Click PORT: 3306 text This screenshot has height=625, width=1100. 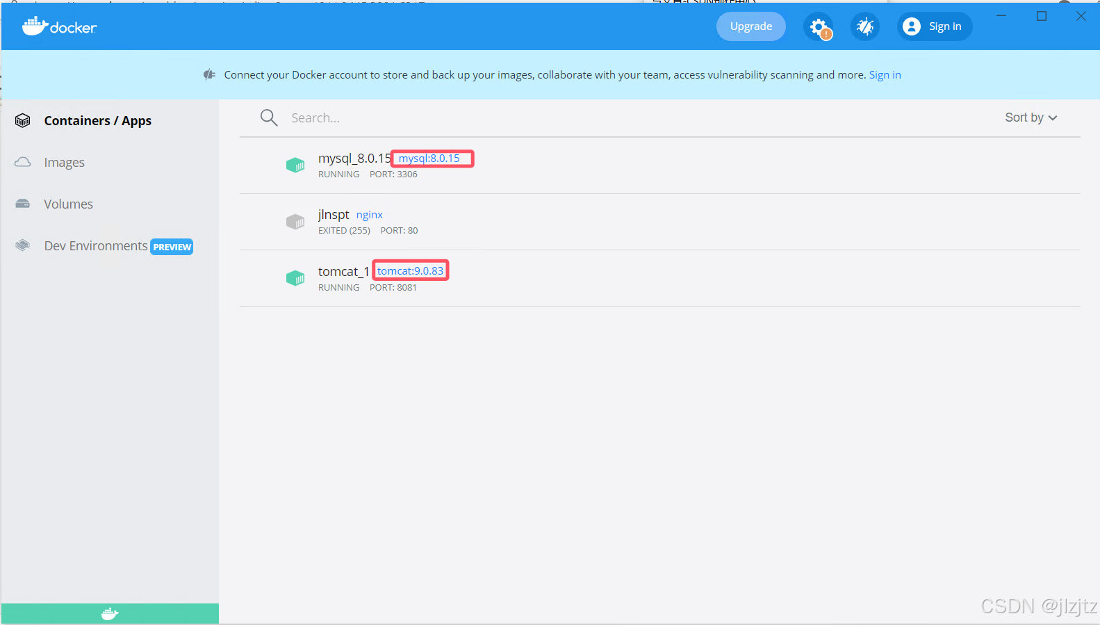pos(393,174)
